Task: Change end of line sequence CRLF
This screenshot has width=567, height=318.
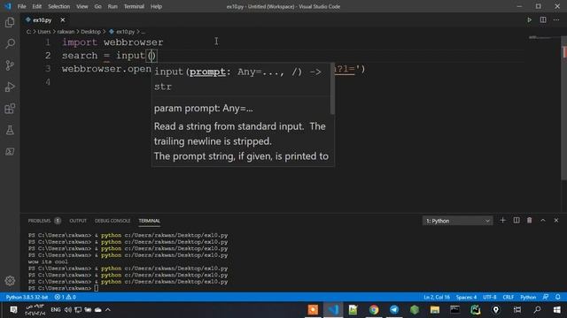Action: point(508,297)
